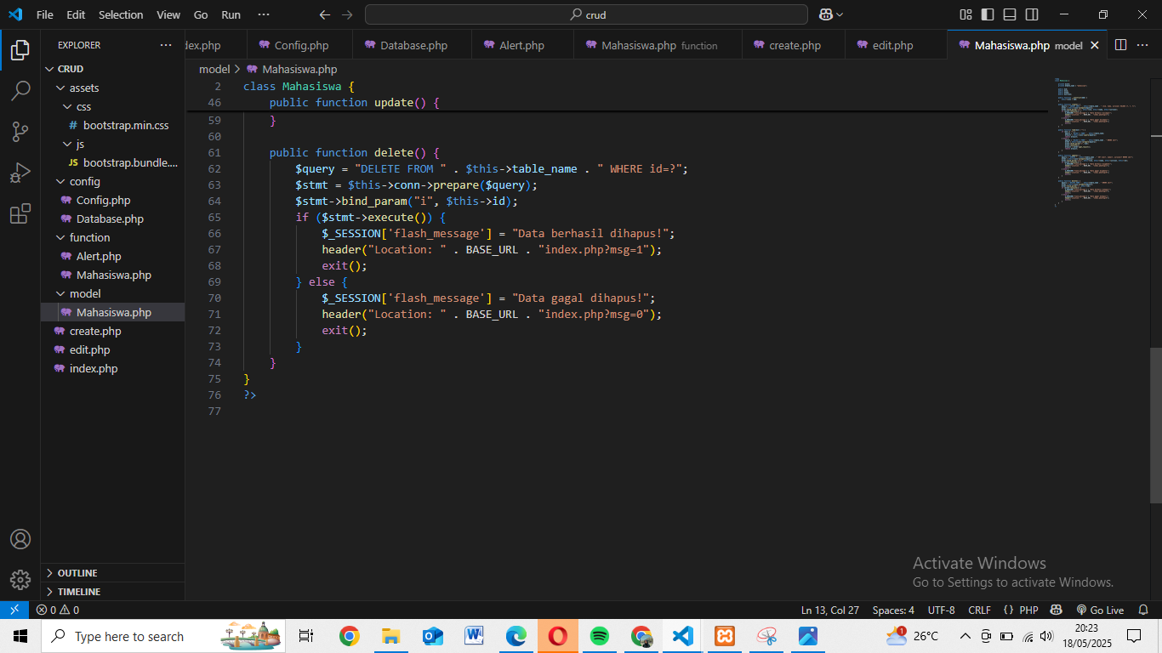
Task: Expand the TIMELINE section
Action: click(x=78, y=591)
